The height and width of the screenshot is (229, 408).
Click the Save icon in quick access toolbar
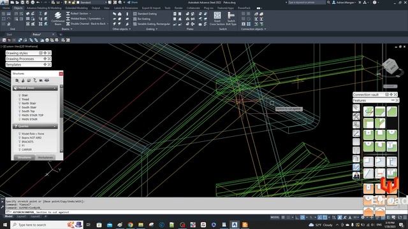pyautogui.click(x=22, y=3)
